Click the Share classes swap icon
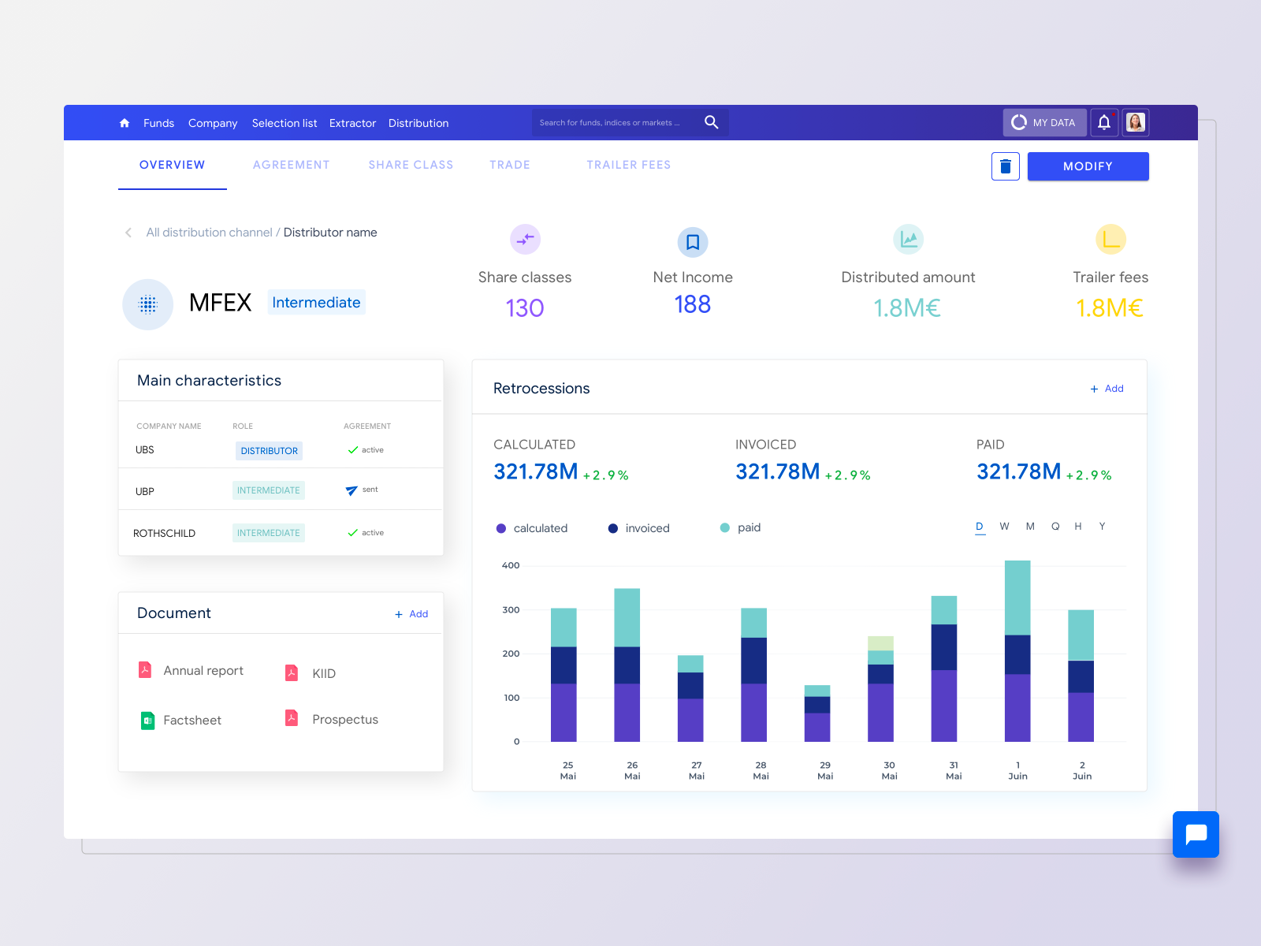Image resolution: width=1261 pixels, height=946 pixels. tap(525, 239)
